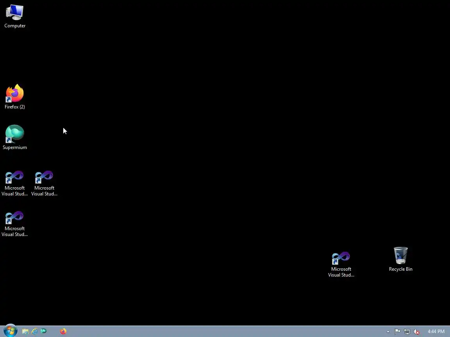Launch Supermium from the taskbar
Viewport: 450px width, 337px height.
tap(44, 331)
